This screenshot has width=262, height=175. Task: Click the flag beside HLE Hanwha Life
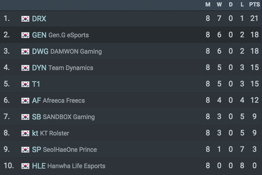pyautogui.click(x=25, y=166)
